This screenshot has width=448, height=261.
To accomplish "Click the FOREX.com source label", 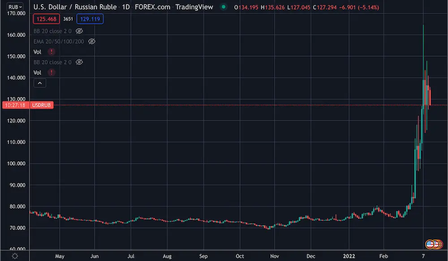I will tap(152, 7).
